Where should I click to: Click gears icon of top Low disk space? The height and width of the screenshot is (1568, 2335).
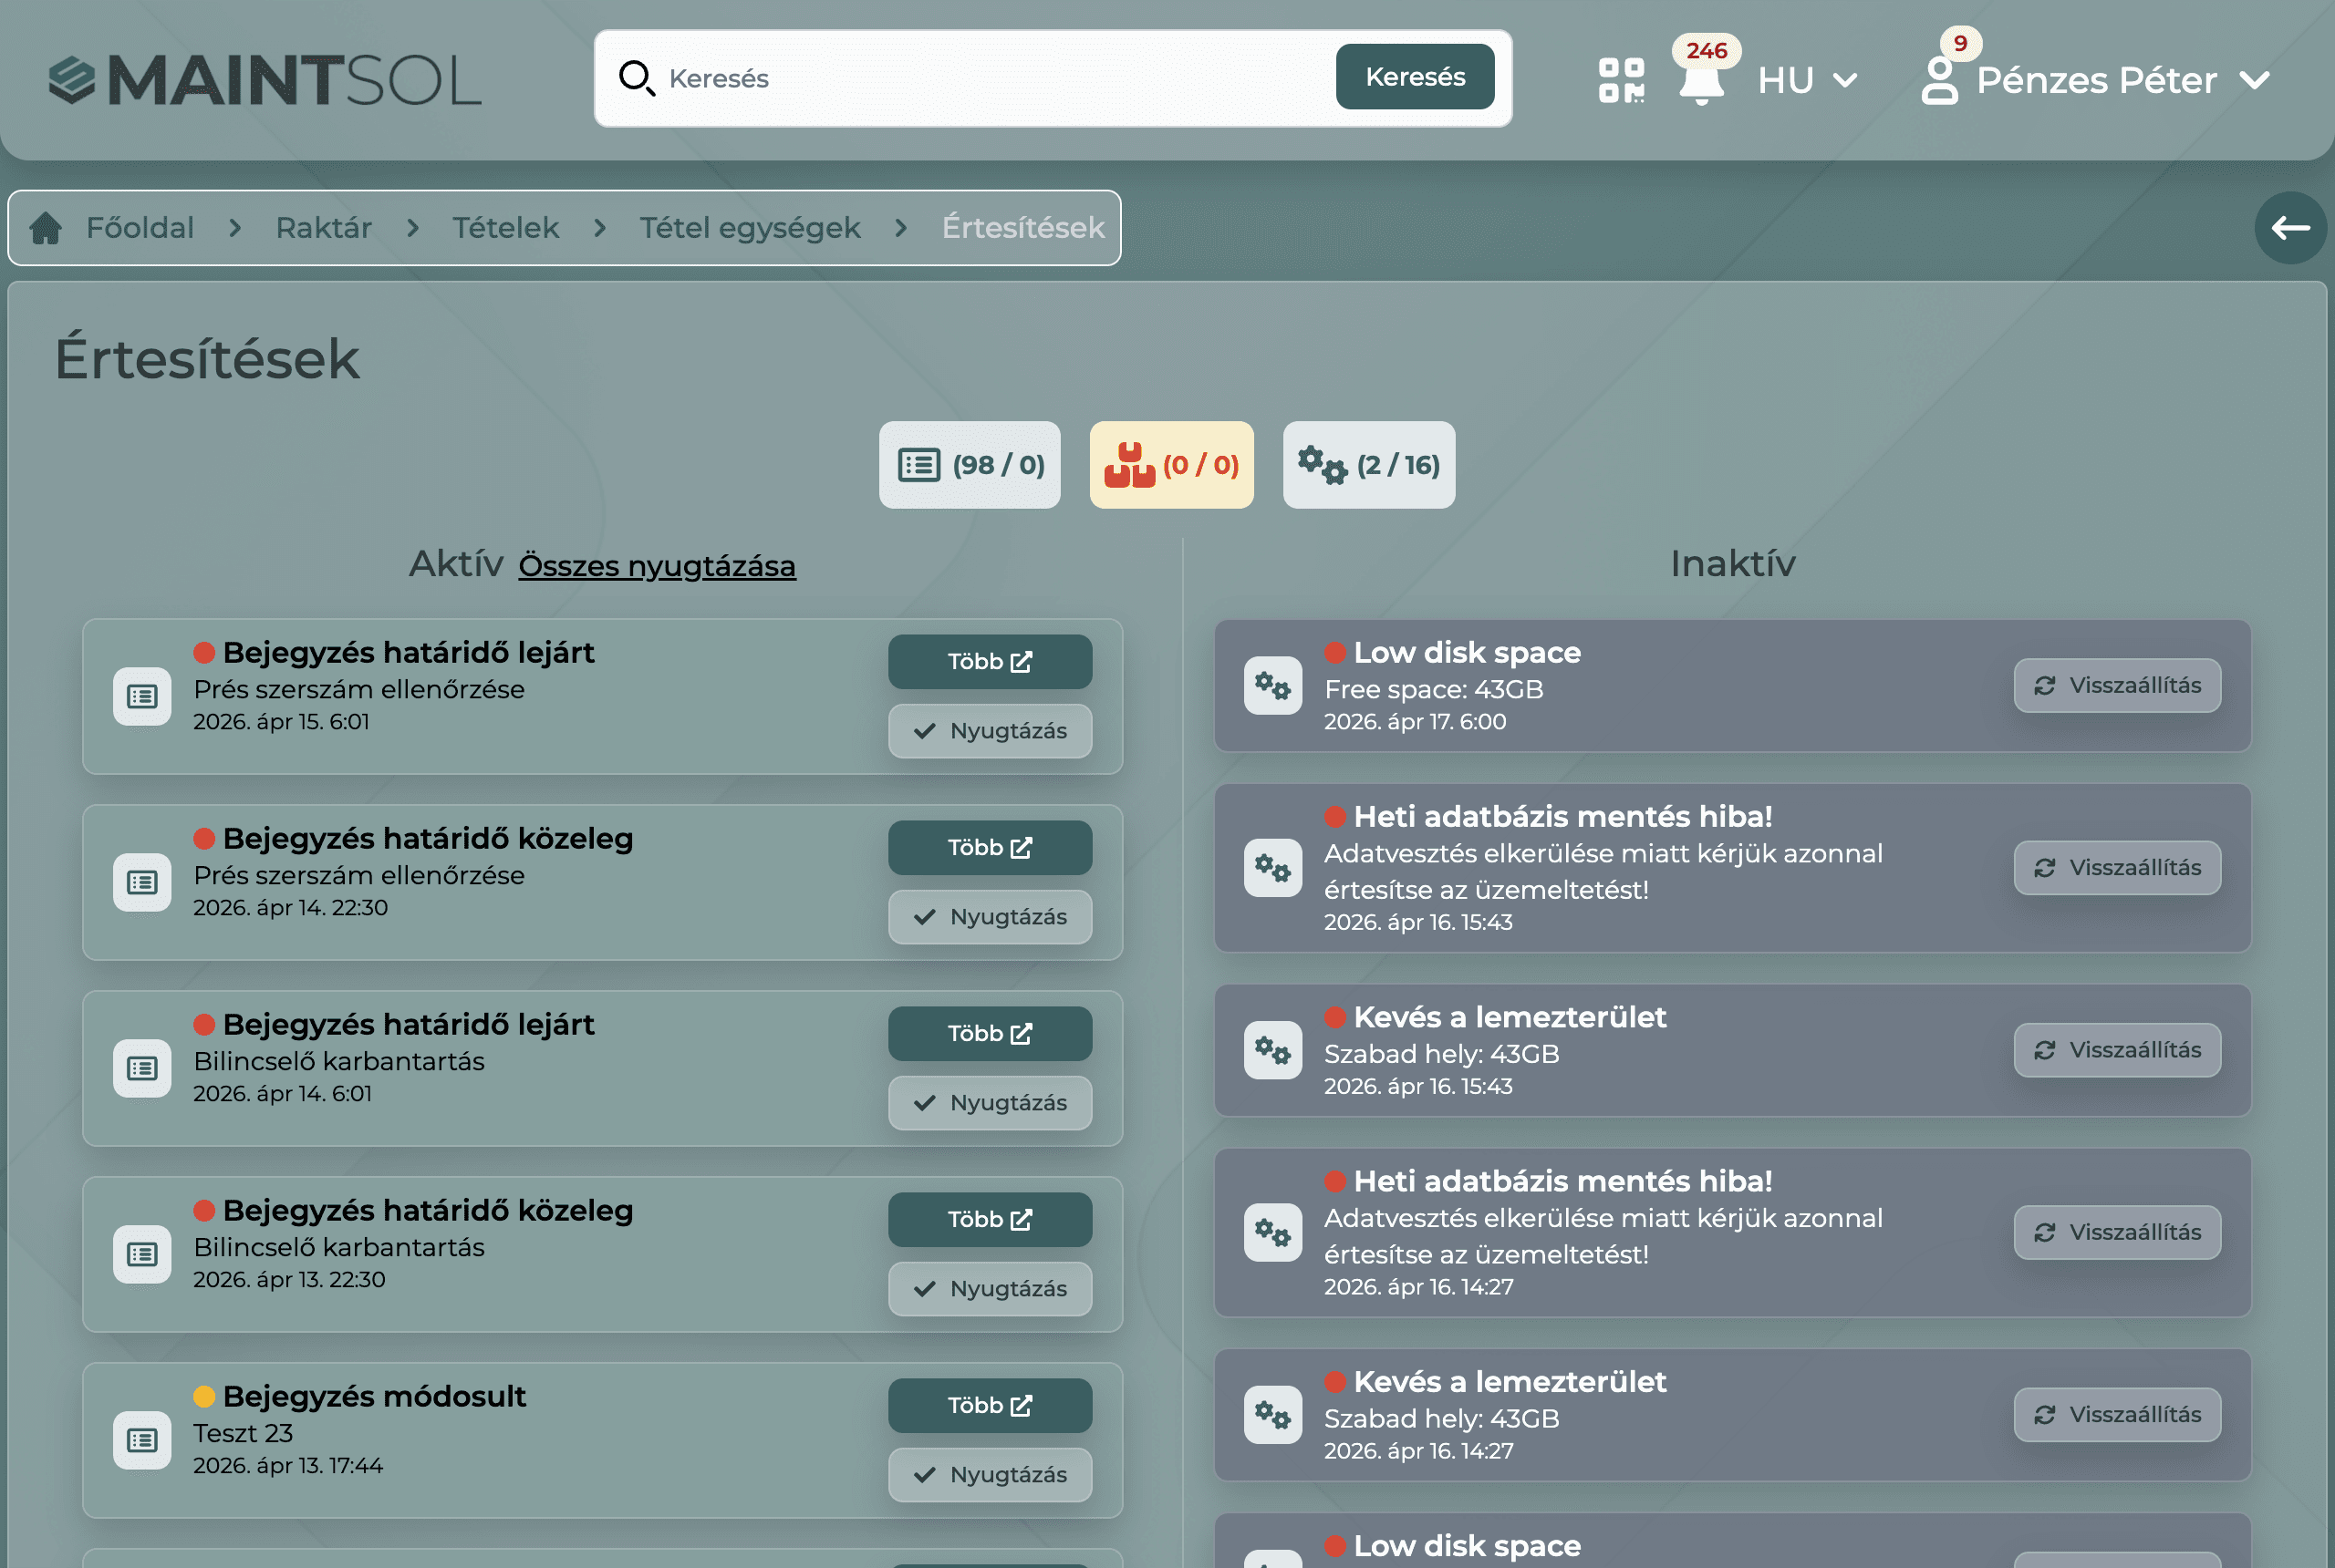1272,685
